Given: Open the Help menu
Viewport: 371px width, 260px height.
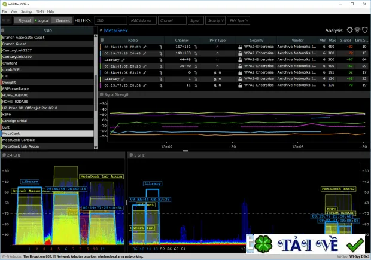Looking at the screenshot, I should click(x=50, y=11).
